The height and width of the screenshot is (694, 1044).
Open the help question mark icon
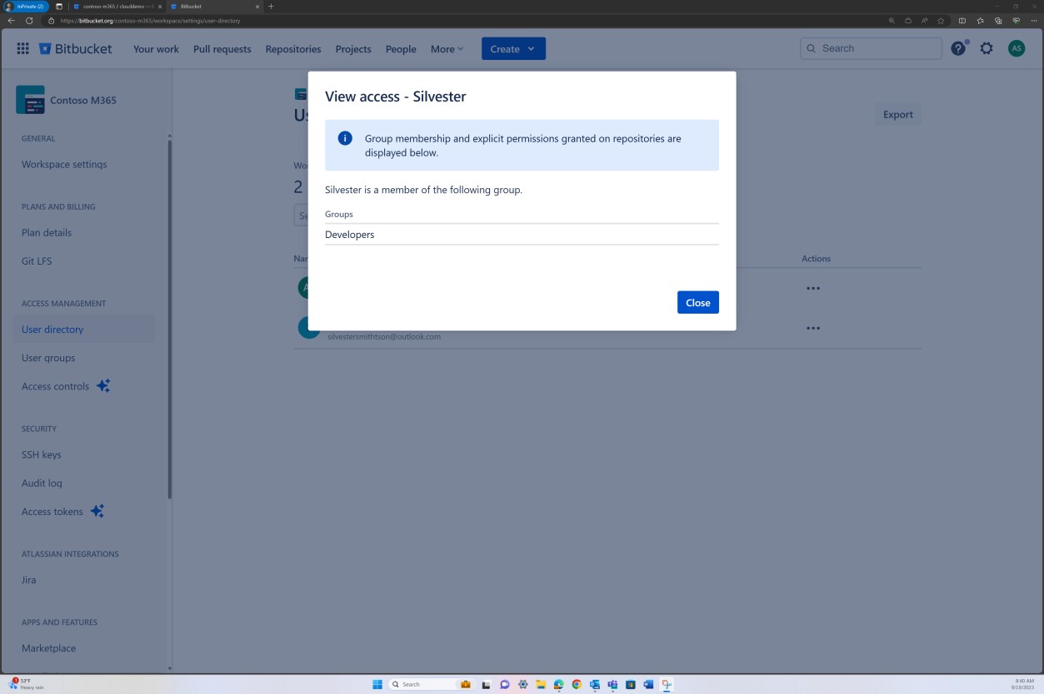pos(957,48)
